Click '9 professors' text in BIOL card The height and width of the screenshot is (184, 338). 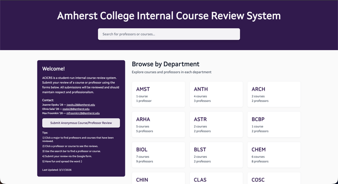pos(145,161)
